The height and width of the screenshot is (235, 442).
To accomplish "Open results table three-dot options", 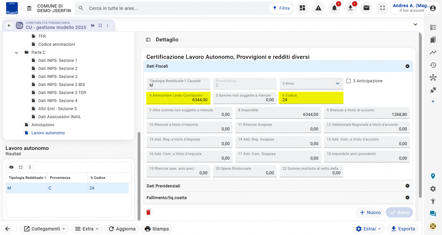I will [x=30, y=167].
